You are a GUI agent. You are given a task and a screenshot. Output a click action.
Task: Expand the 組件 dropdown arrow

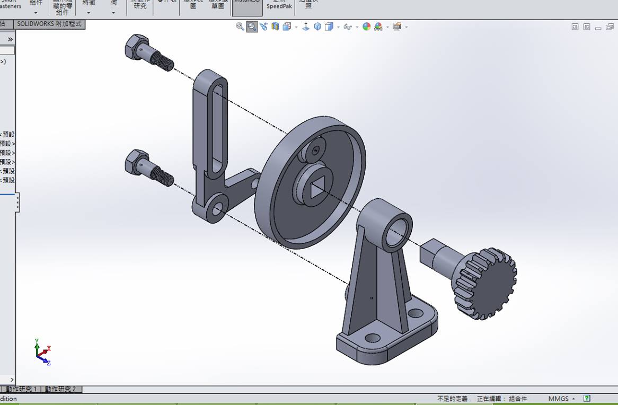(36, 13)
